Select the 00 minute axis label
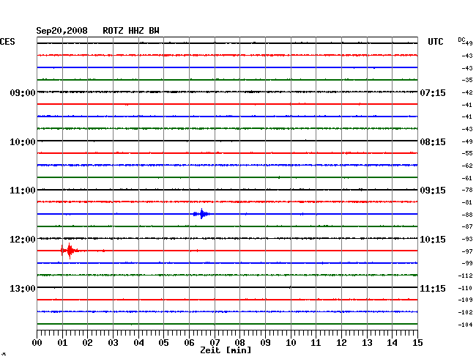The height and width of the screenshot is (362, 476). (37, 342)
